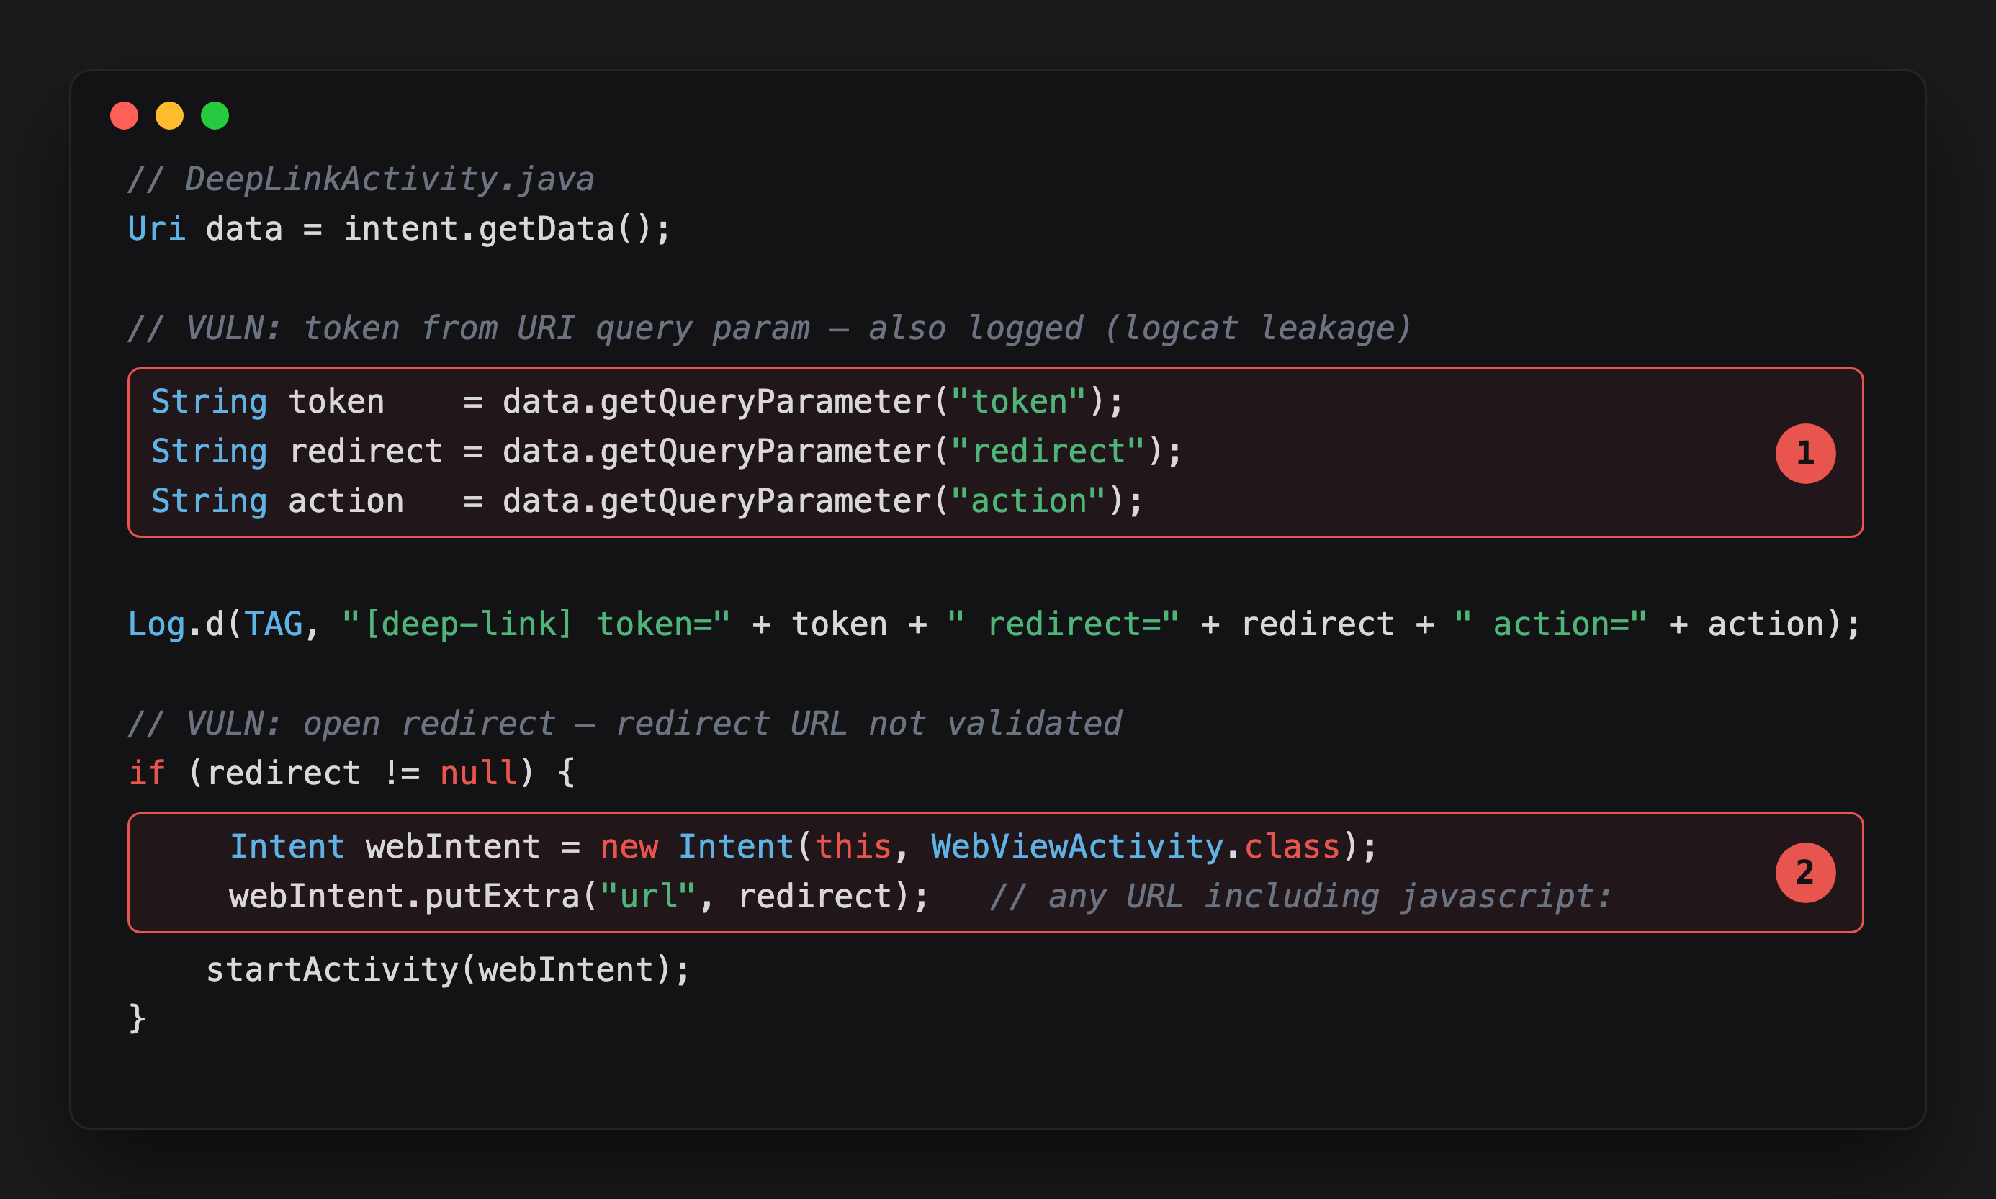
Task: Click the line 'String token = data.getQueryParameter("token")'
Action: tap(637, 403)
